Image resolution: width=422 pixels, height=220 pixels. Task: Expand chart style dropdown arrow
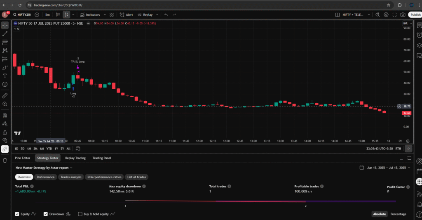(x=73, y=14)
